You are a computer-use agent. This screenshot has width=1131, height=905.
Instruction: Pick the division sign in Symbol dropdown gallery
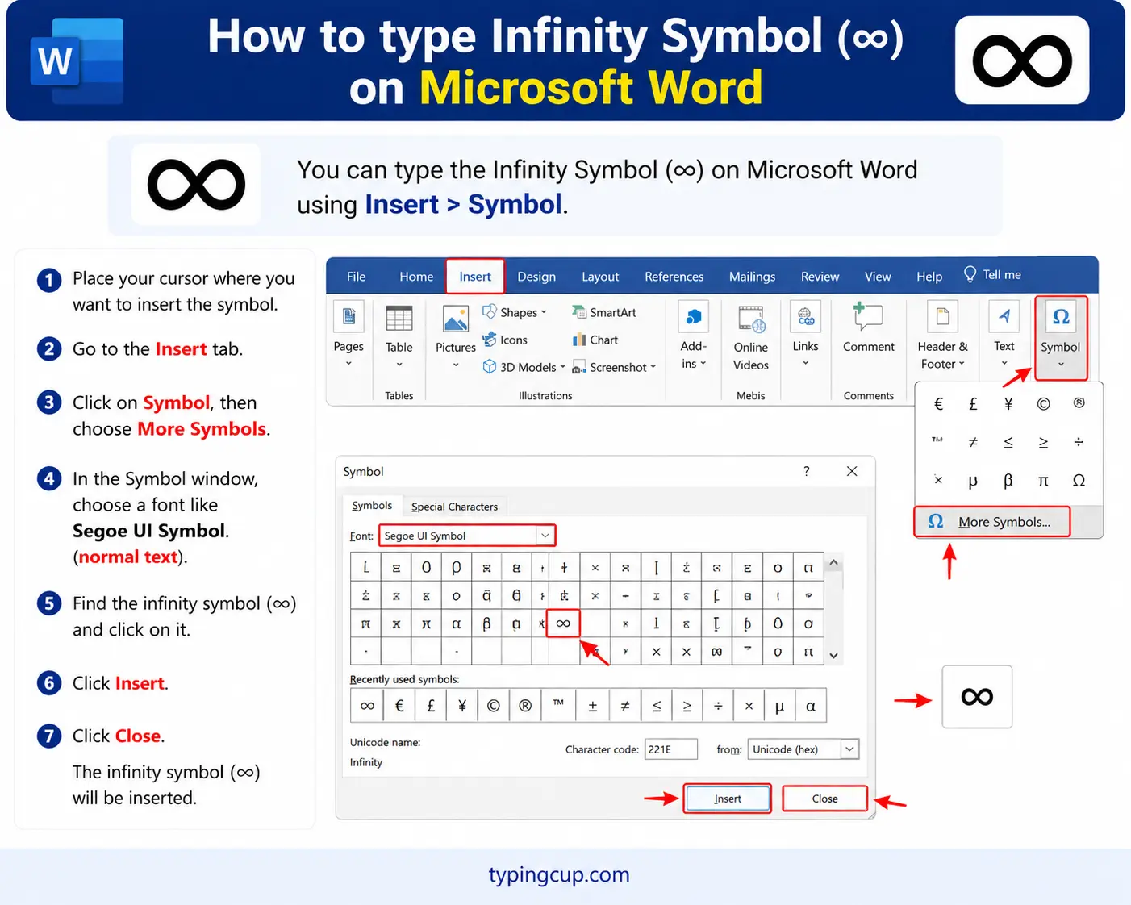point(1079,442)
